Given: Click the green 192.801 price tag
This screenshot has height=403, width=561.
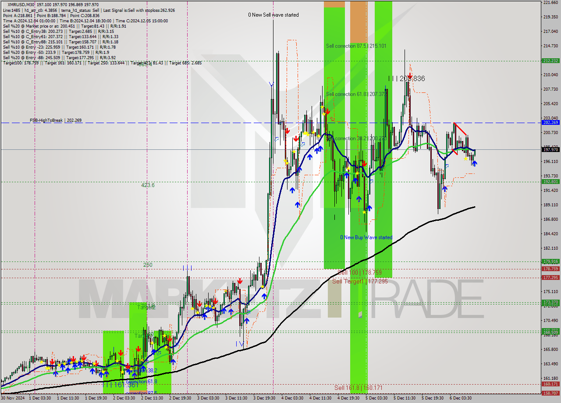Looking at the screenshot, I should 550,182.
